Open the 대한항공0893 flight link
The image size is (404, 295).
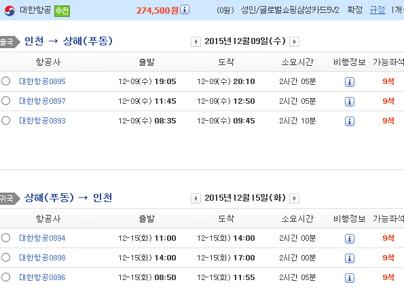(42, 121)
